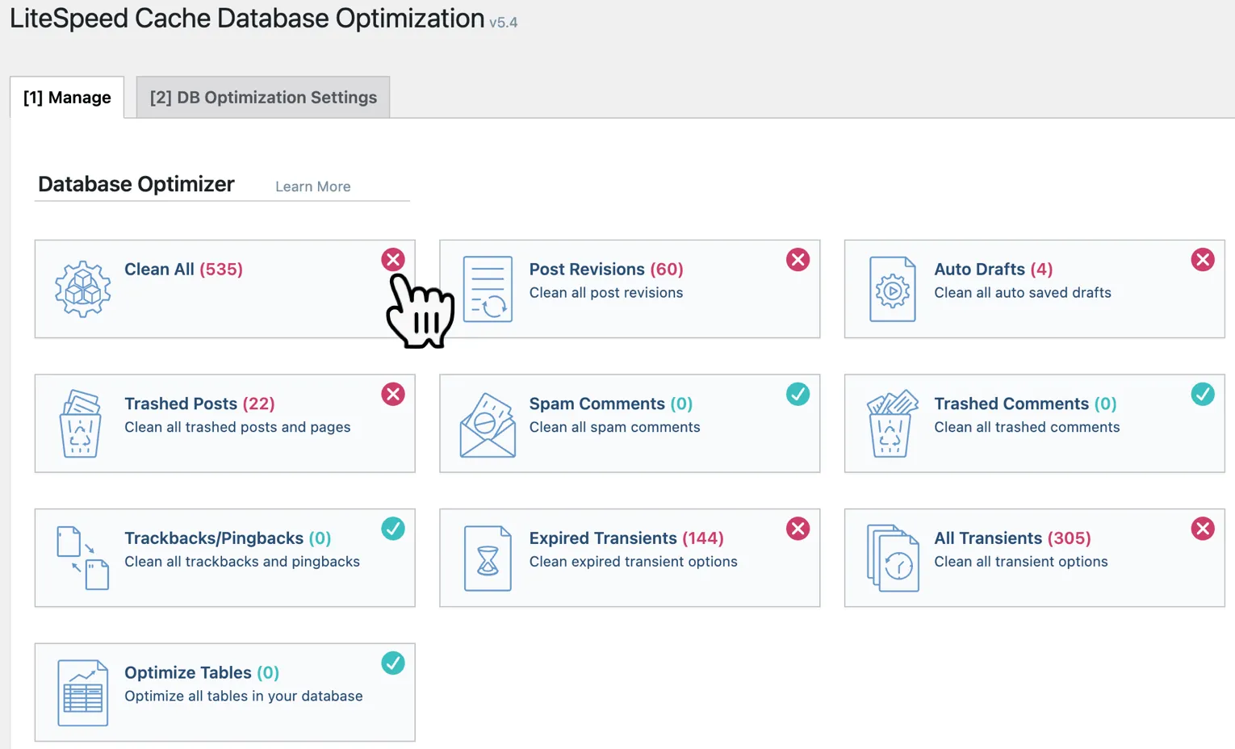Click red X status on Post Revisions card
Viewport: 1235px width, 749px height.
coord(798,260)
